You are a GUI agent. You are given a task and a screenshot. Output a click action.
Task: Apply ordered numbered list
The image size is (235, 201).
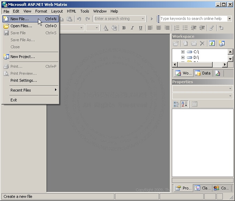pos(177,28)
